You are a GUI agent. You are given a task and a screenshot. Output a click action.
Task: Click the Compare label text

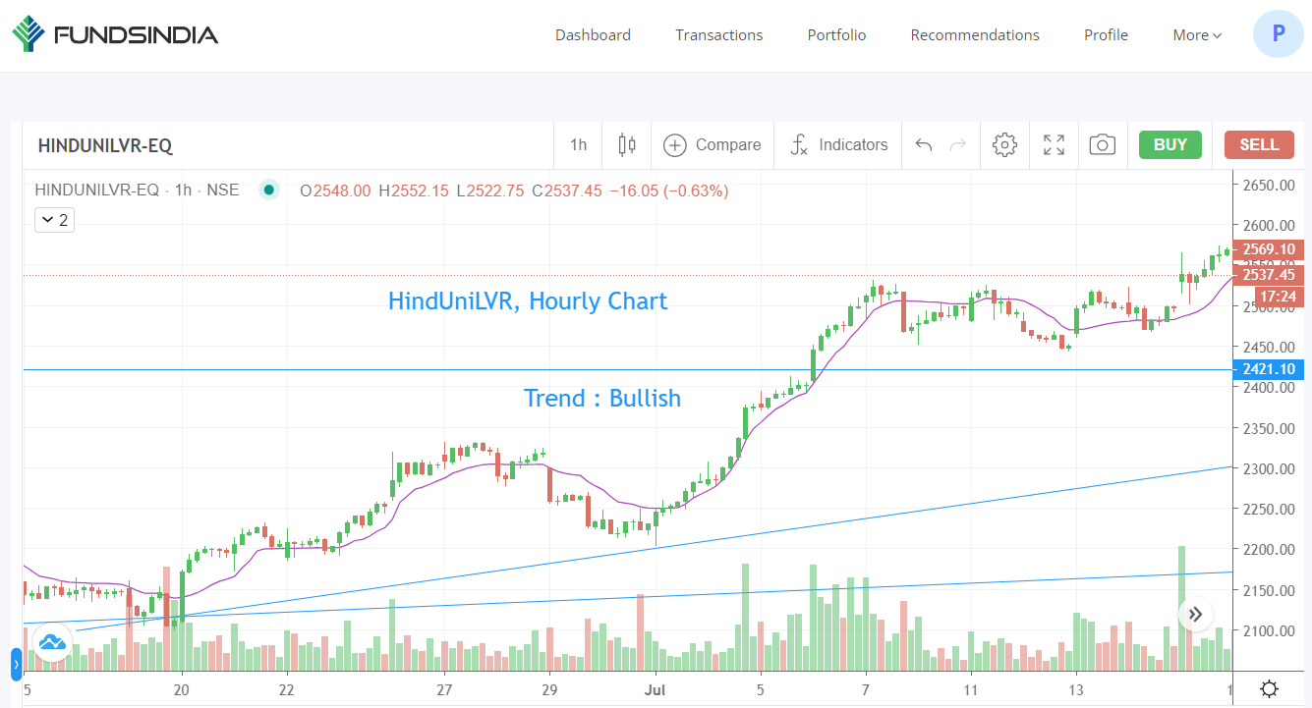728,145
